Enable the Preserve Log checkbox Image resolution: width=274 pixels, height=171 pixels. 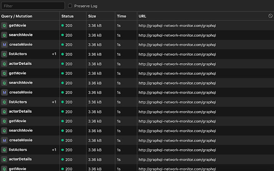point(70,6)
